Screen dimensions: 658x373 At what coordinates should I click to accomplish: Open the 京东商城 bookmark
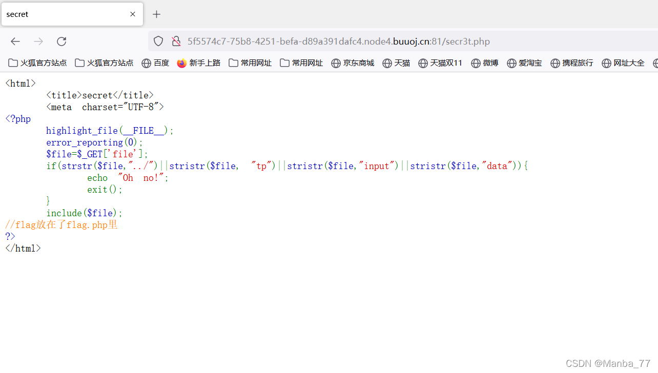353,63
